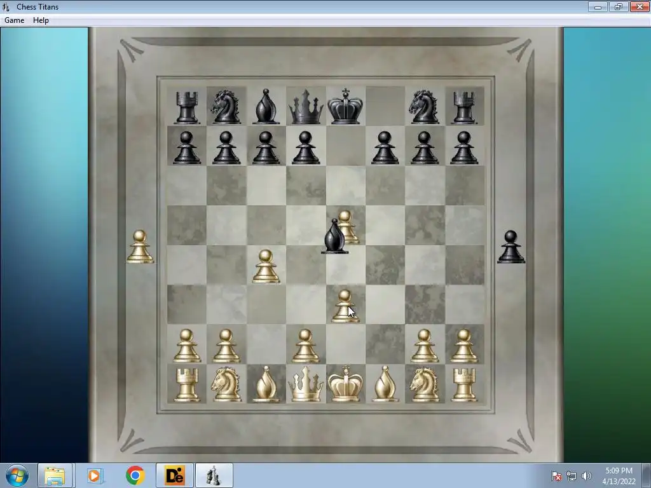Open Google Chrome from the taskbar
The width and height of the screenshot is (651, 488).
(x=135, y=475)
